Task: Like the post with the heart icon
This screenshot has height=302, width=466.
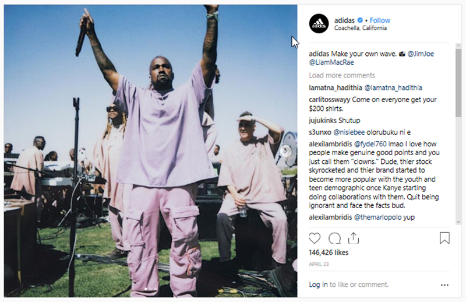Action: 315,238
